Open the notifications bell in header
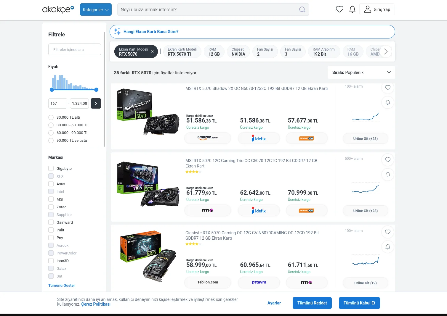 352,9
